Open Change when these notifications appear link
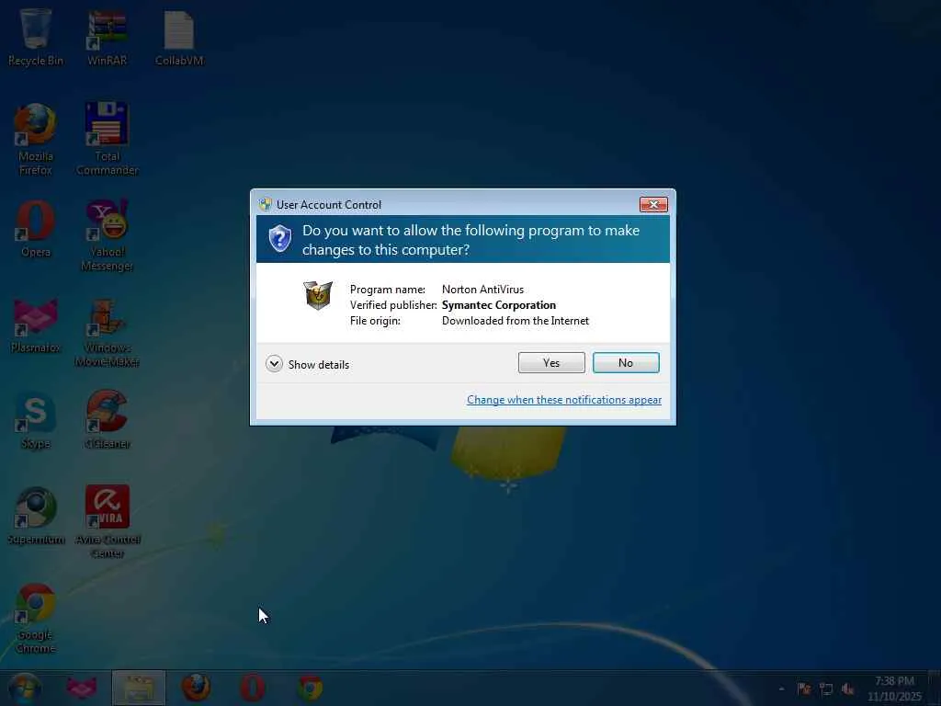Screen dimensions: 941x706 (x=564, y=400)
